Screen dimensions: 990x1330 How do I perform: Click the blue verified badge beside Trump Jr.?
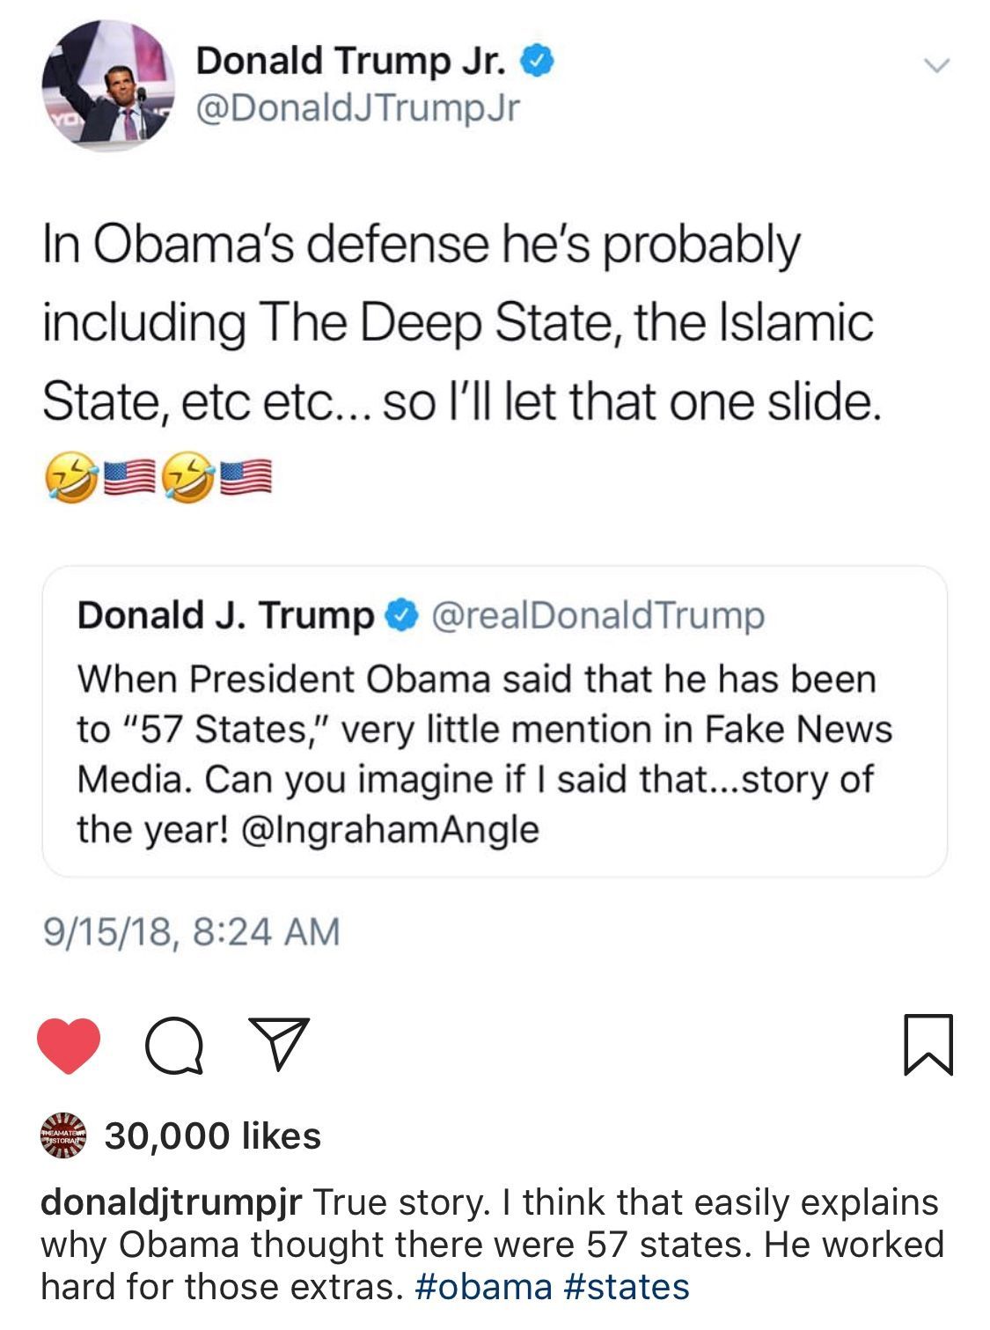[x=538, y=61]
